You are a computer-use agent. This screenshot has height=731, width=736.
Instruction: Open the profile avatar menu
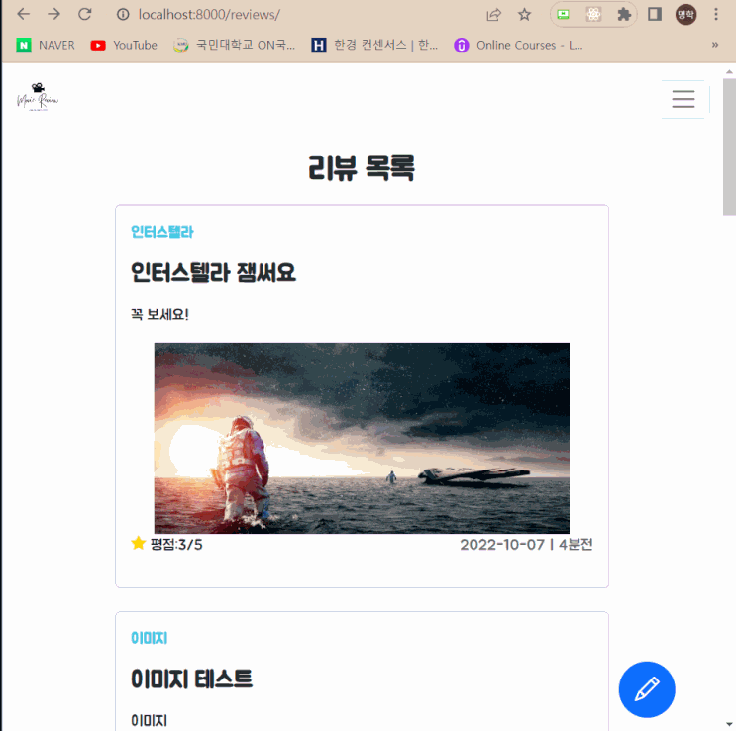[685, 15]
